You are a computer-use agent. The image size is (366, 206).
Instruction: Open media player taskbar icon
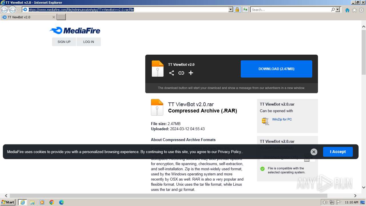[x=42, y=202]
